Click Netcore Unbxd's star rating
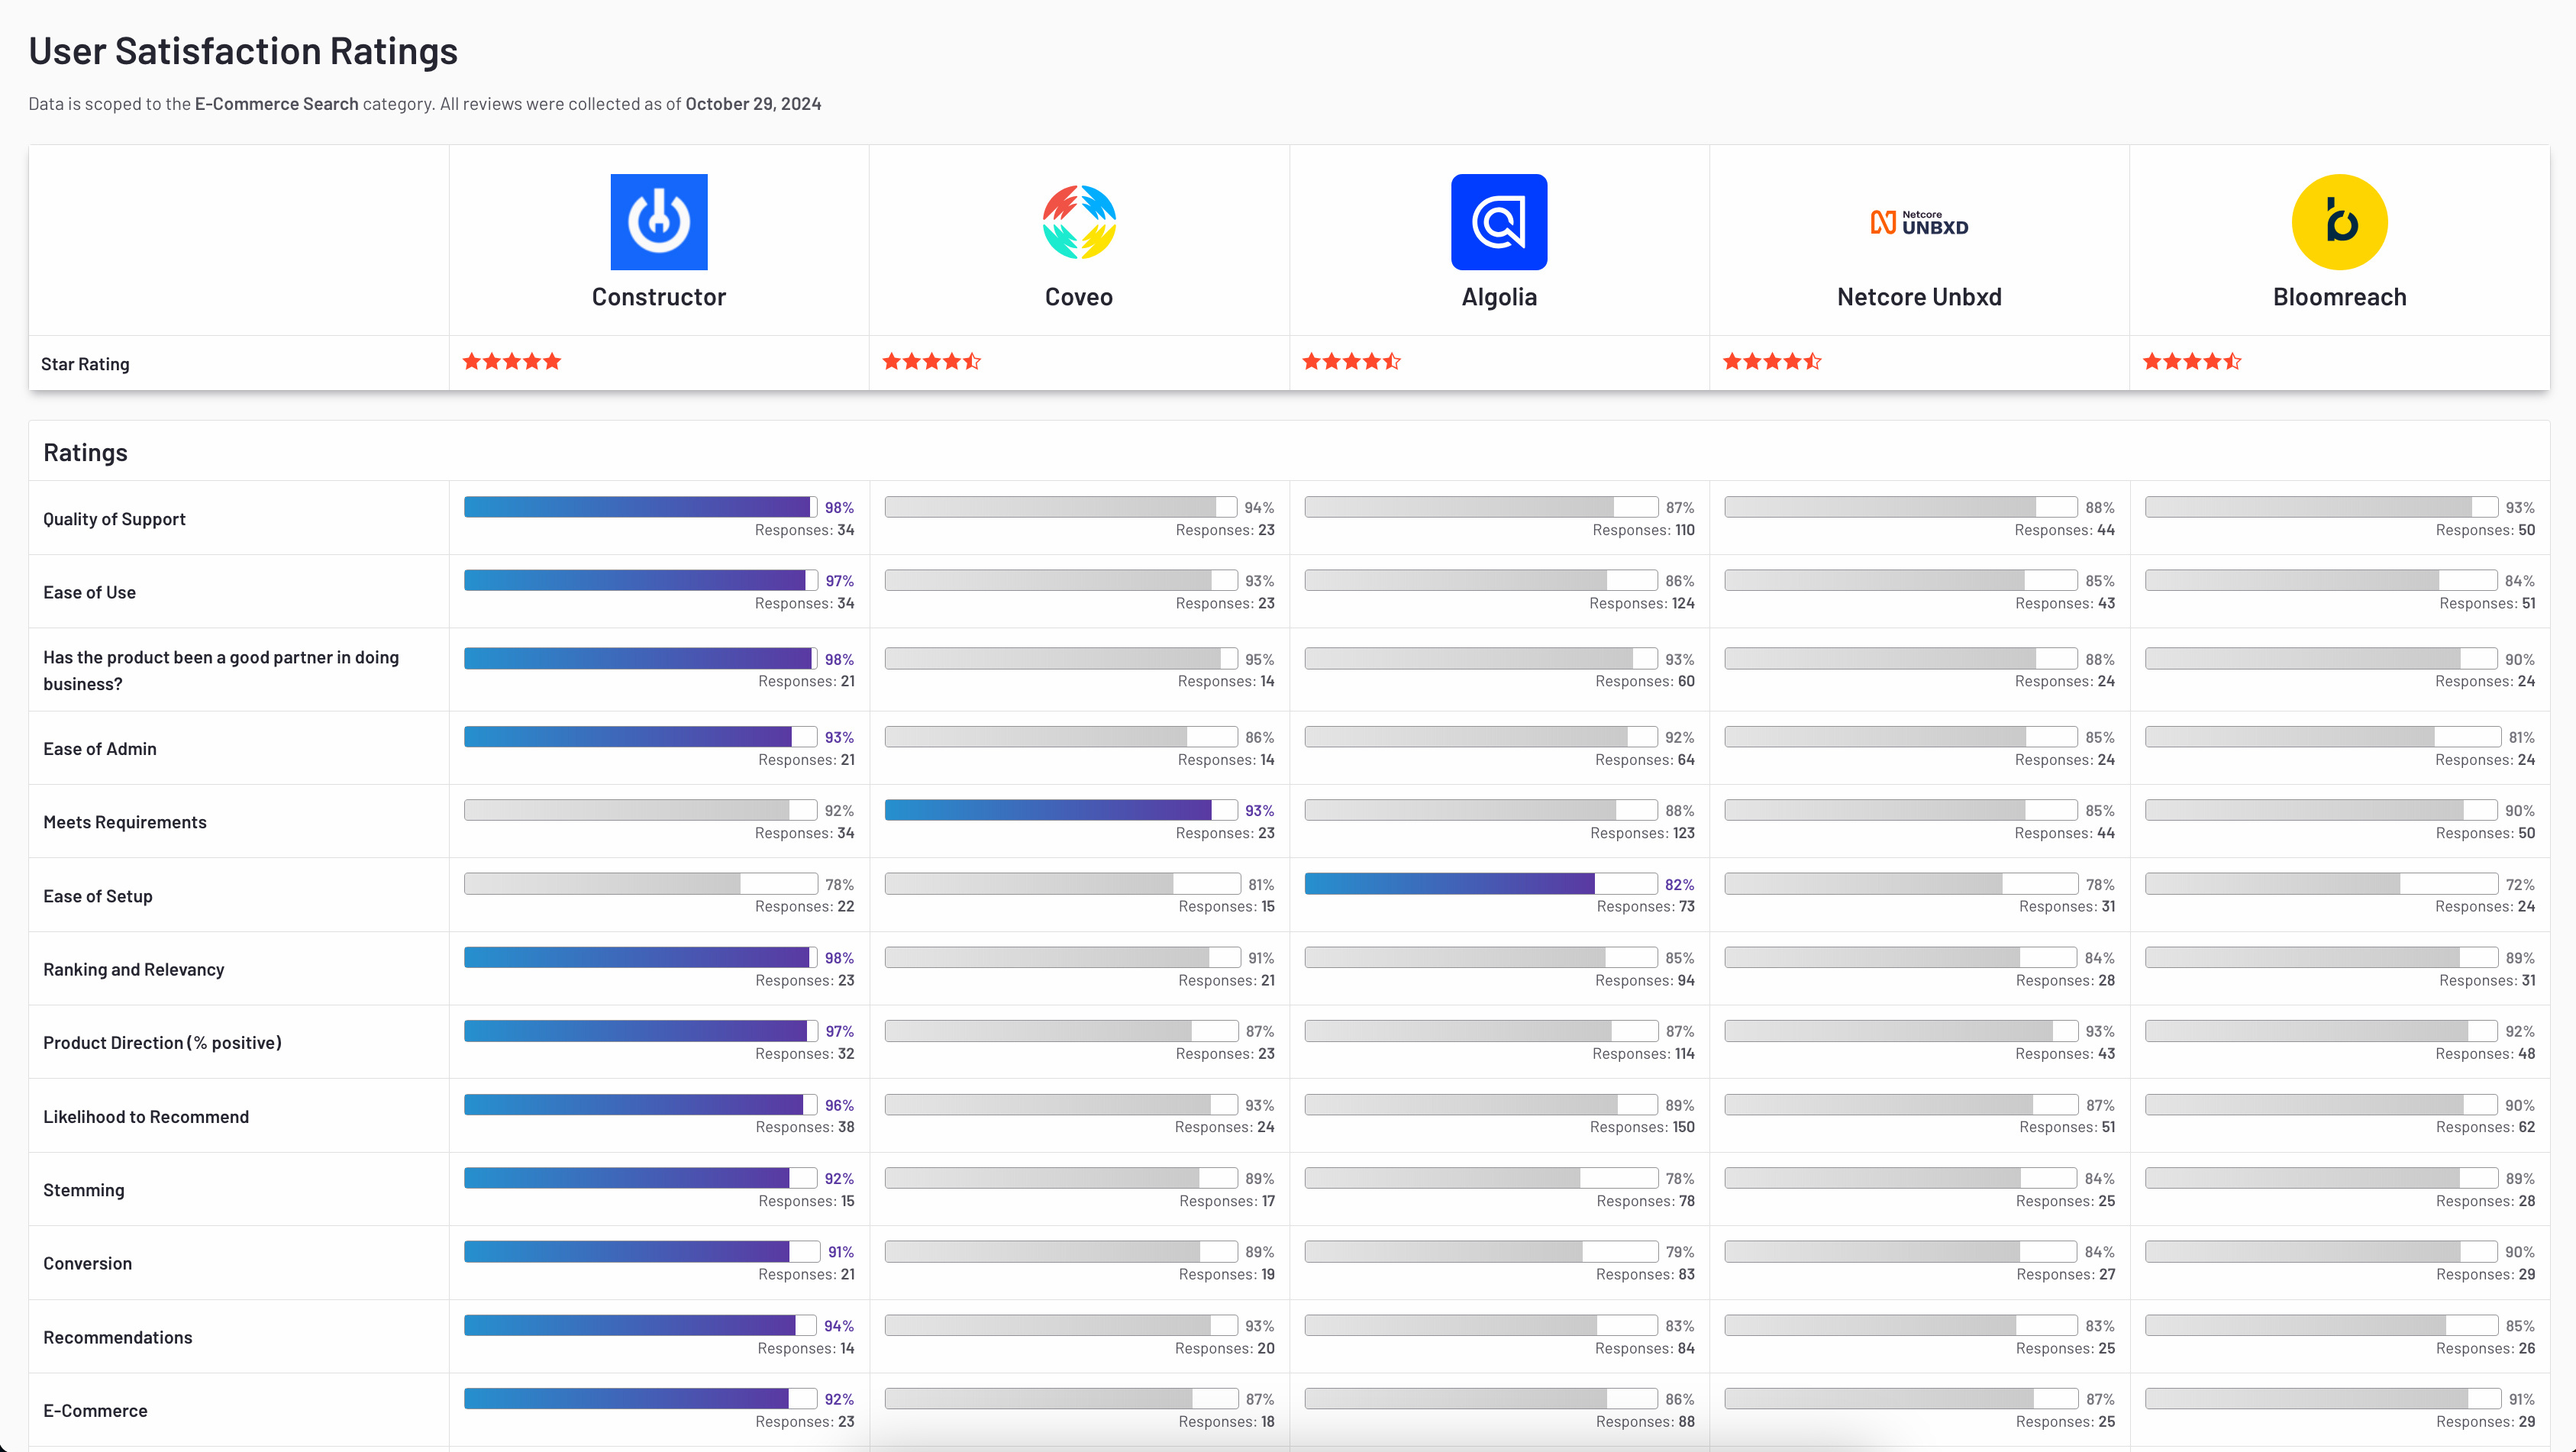2576x1452 pixels. (1772, 362)
